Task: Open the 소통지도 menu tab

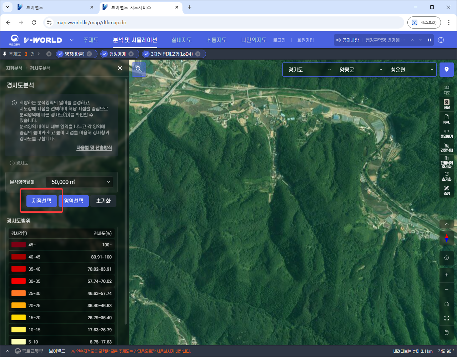Action: [216, 40]
